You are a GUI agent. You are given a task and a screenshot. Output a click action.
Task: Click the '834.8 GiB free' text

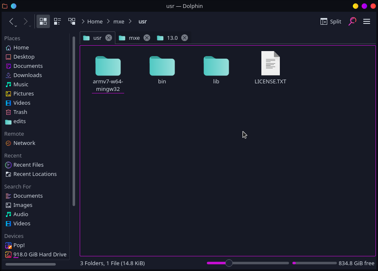point(356,263)
